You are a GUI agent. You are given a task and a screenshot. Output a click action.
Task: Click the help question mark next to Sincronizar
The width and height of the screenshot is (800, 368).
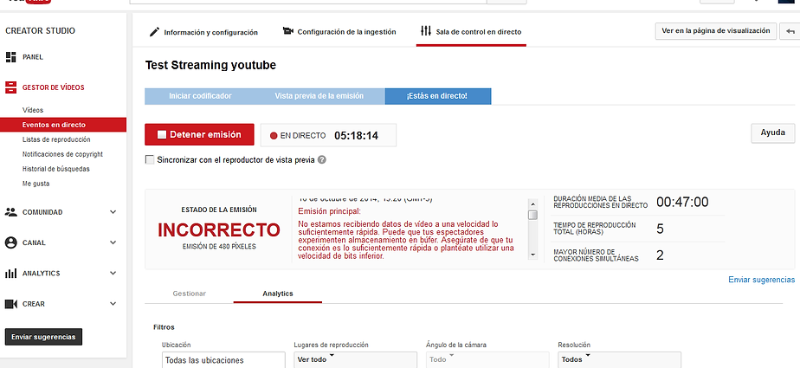click(x=321, y=160)
